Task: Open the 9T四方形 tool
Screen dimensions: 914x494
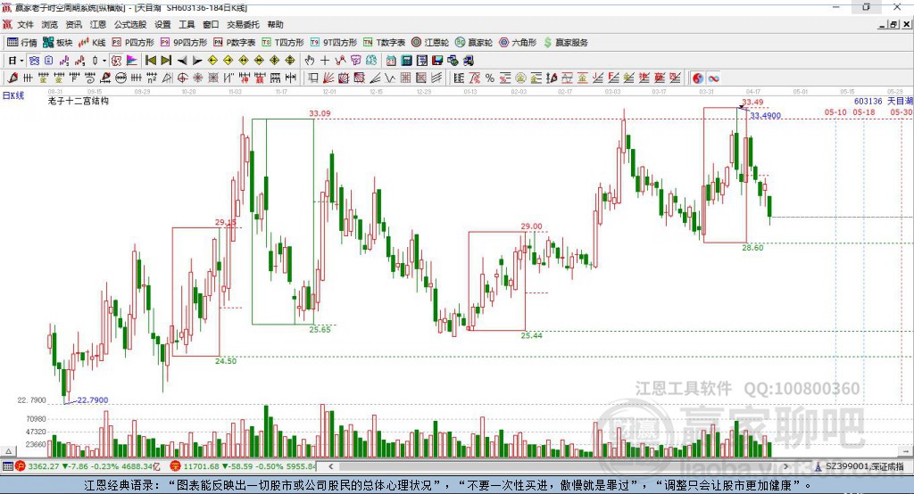Action: tap(334, 43)
